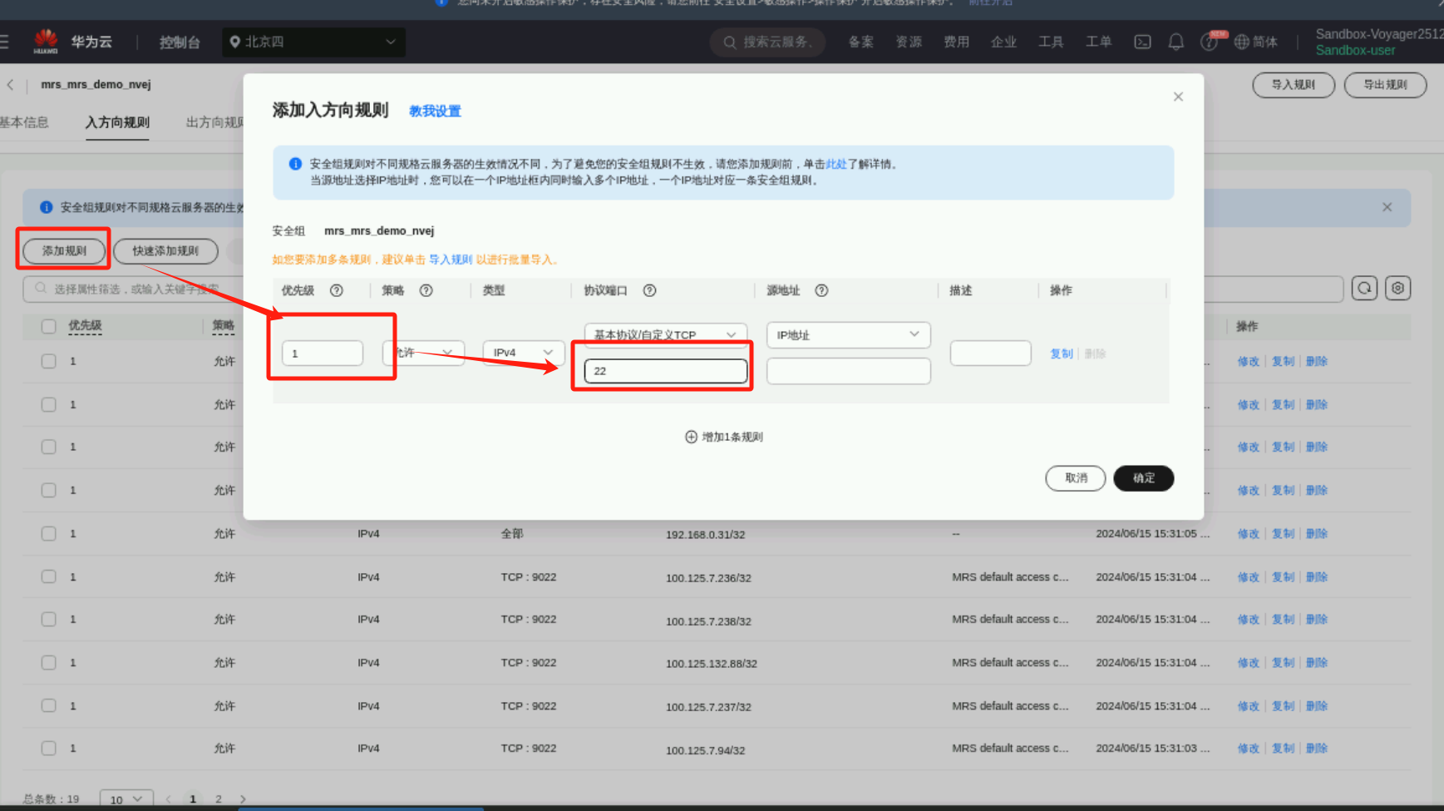
Task: Click the help icon next to 源地址
Action: (821, 290)
